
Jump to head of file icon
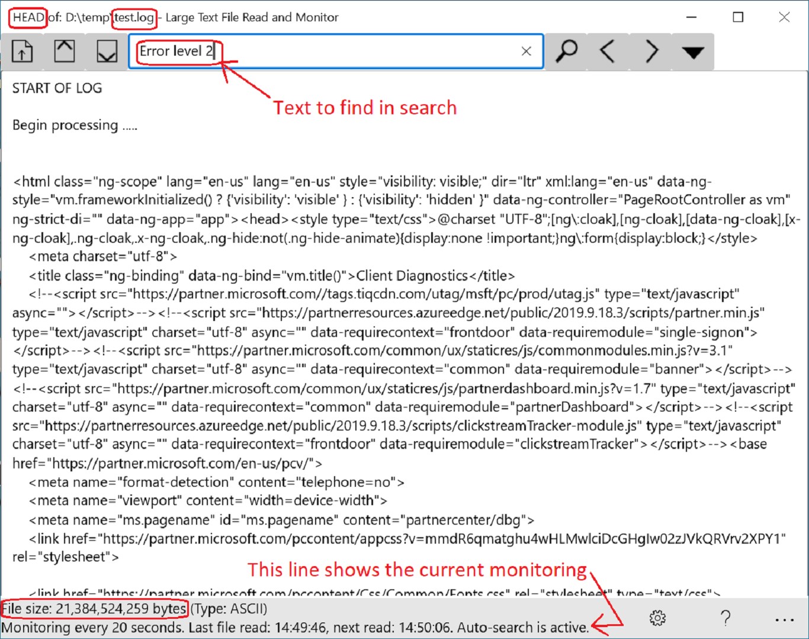click(65, 52)
